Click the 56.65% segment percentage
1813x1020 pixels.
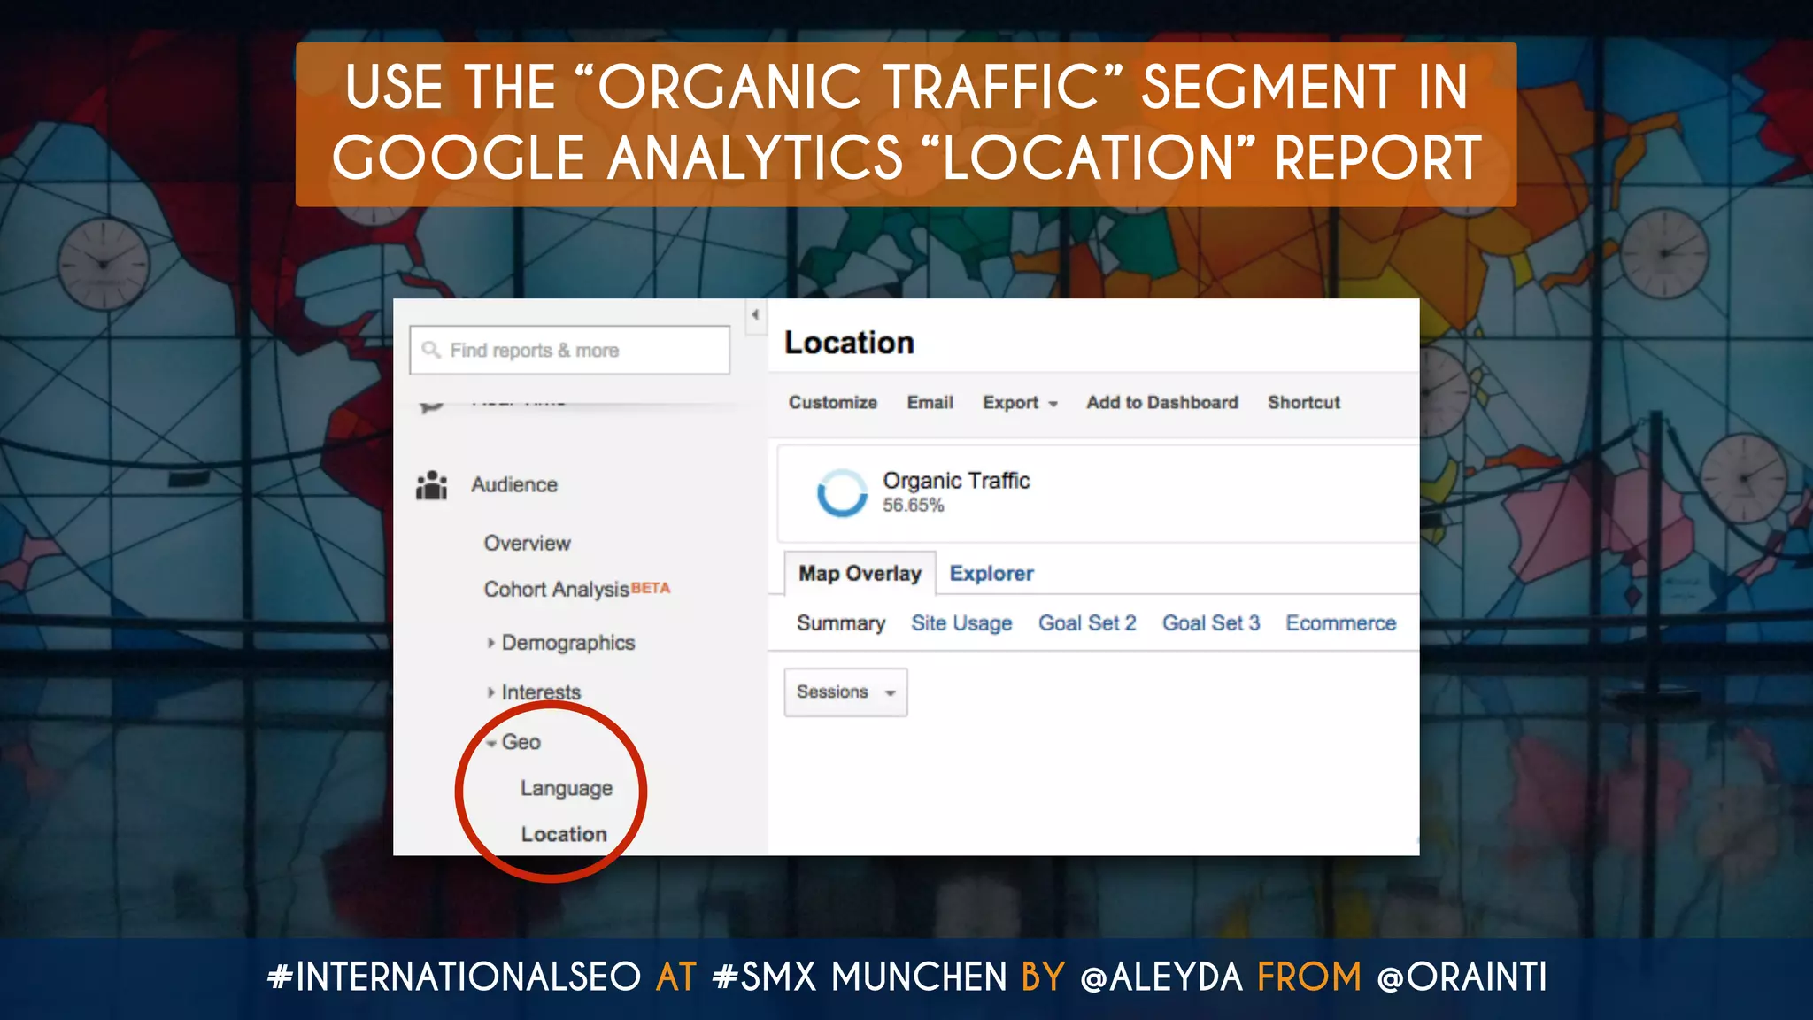[913, 506]
